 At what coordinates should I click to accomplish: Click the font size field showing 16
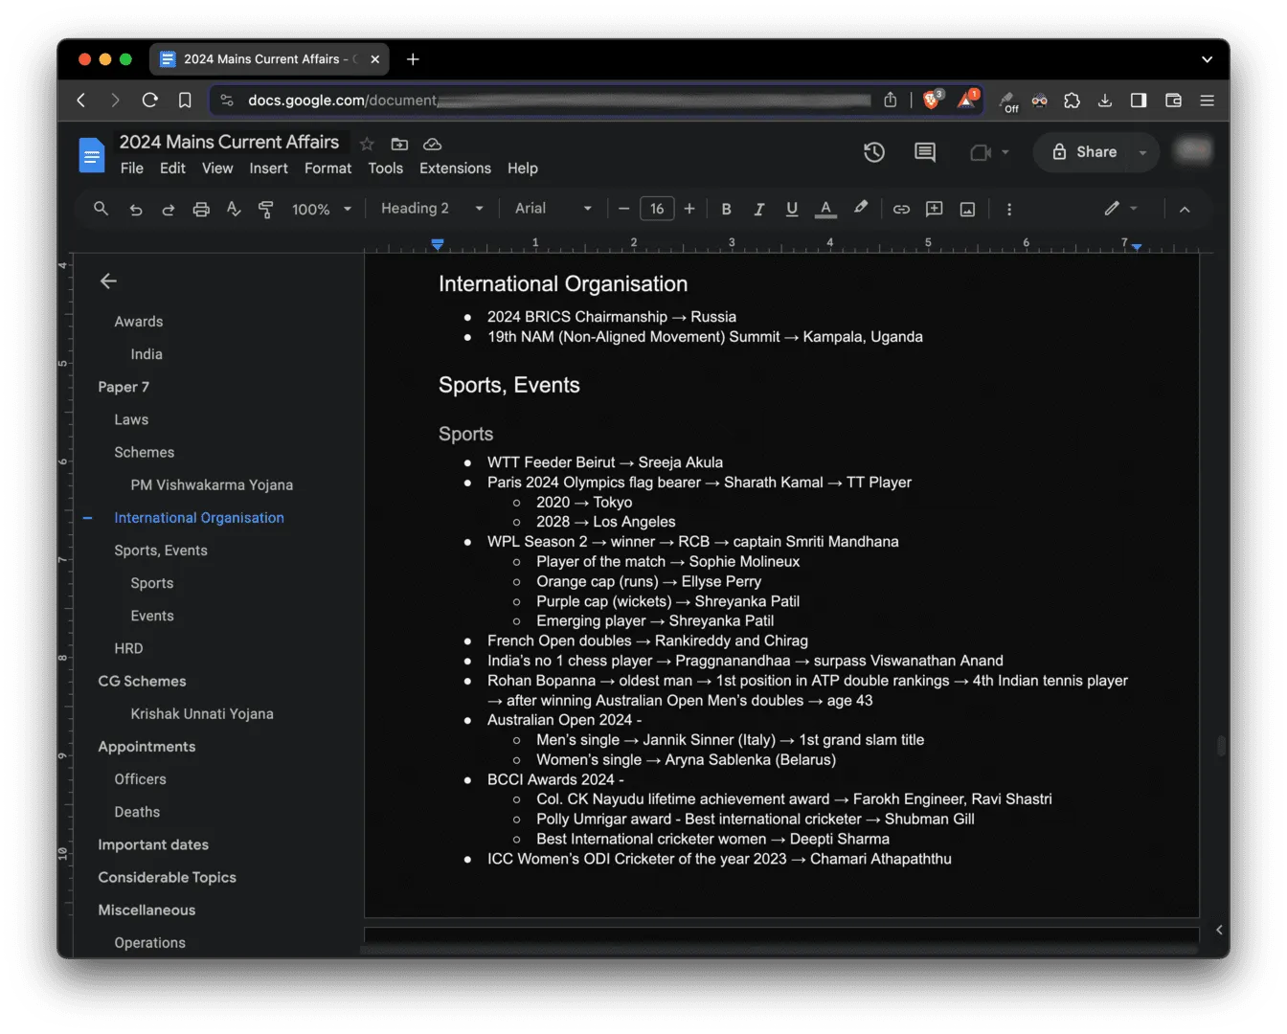657,209
